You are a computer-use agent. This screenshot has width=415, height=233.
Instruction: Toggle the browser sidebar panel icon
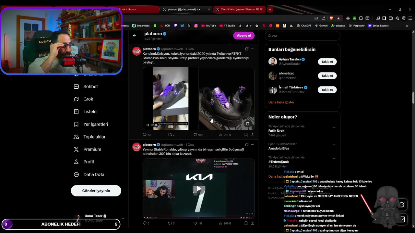[x=384, y=18]
